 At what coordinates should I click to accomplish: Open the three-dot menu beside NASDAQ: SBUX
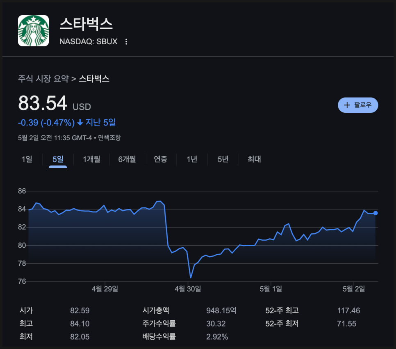[126, 42]
